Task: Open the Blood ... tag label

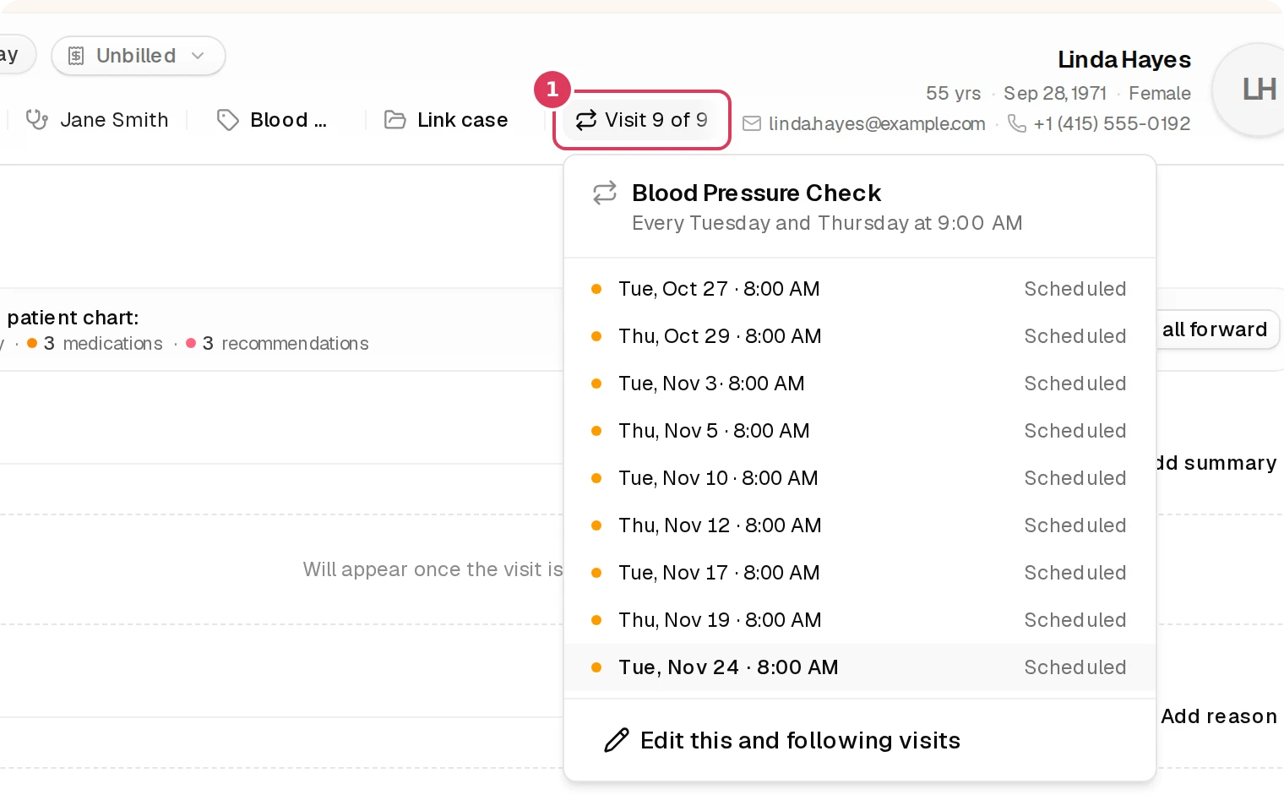Action: pyautogui.click(x=288, y=120)
